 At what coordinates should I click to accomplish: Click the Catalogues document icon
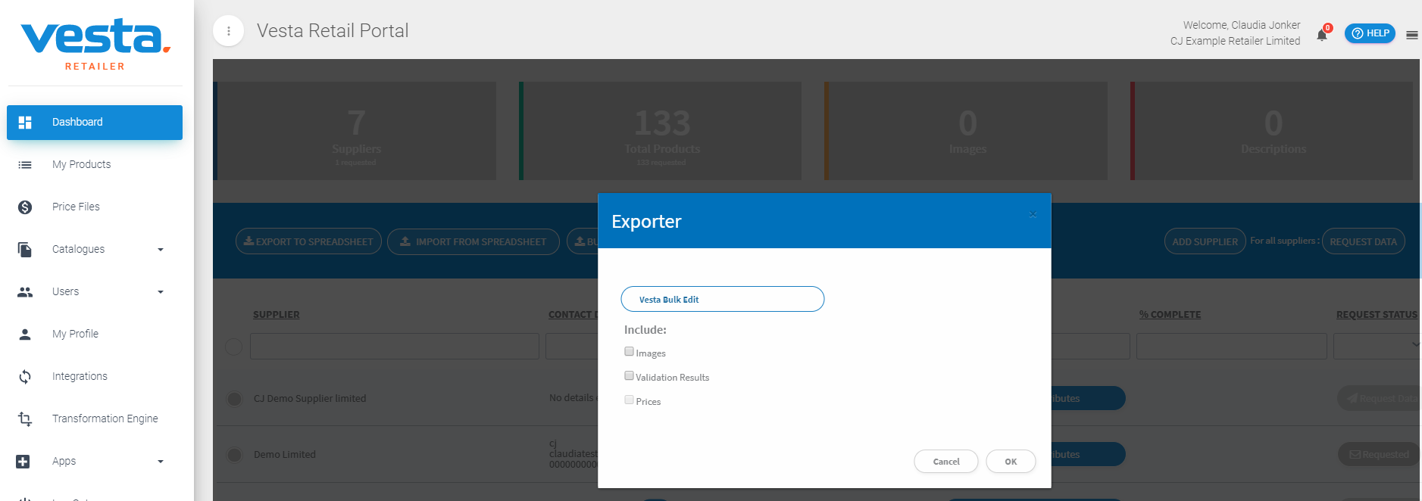pos(25,249)
